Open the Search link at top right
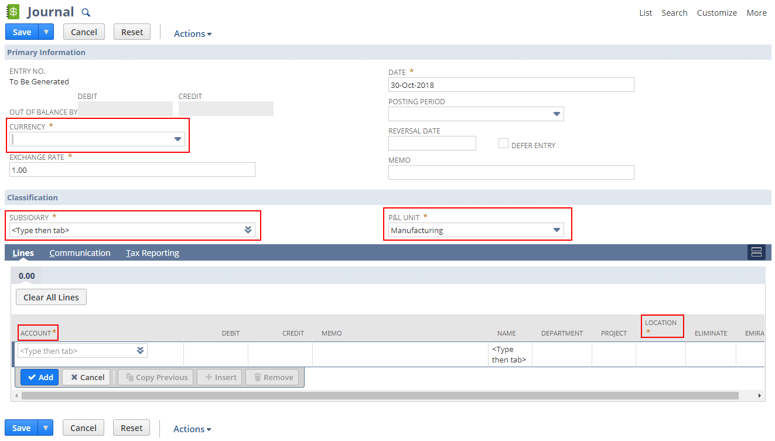The image size is (775, 441). [674, 13]
